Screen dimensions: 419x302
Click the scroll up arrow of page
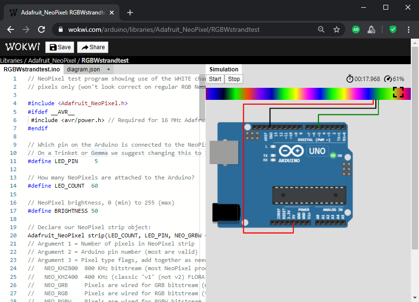tap(415, 43)
